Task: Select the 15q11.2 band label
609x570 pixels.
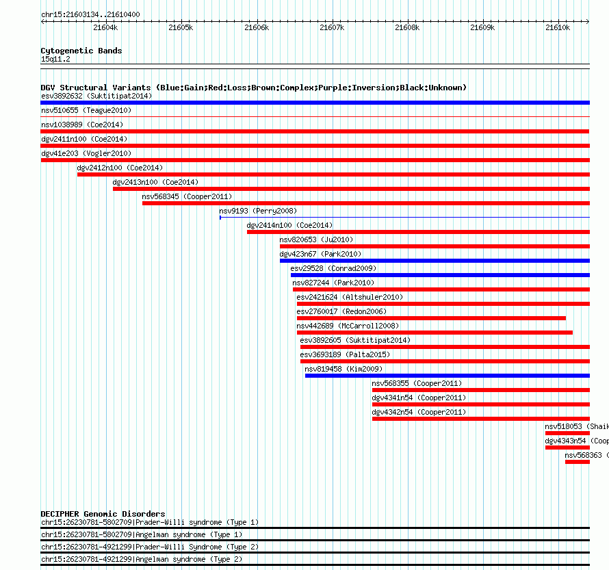Action: click(55, 59)
